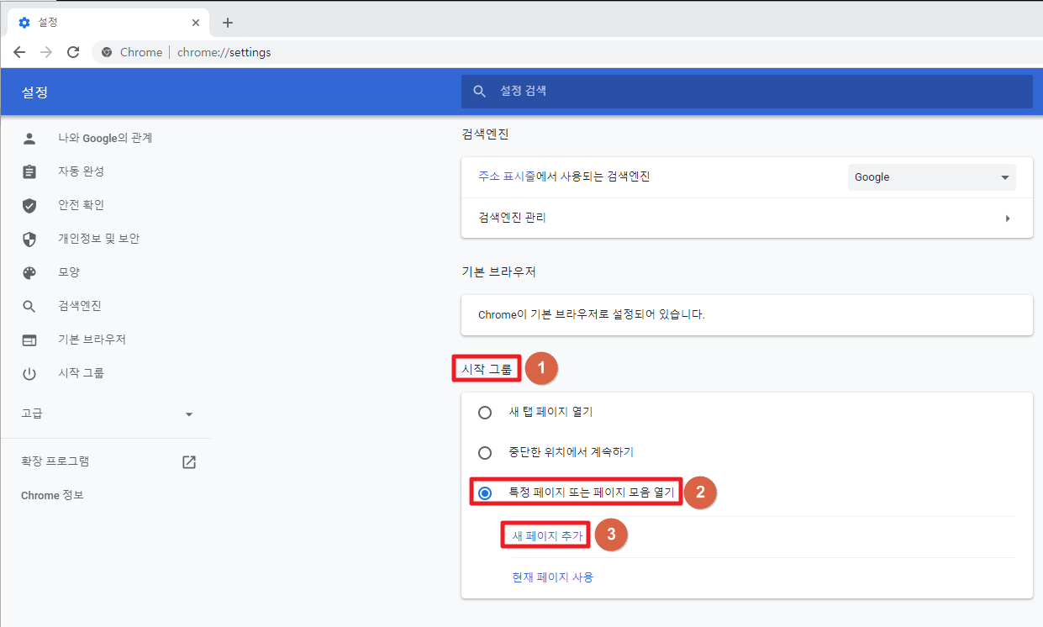The image size is (1043, 627).
Task: Select the 자동 완성 sidebar icon
Action: point(30,171)
